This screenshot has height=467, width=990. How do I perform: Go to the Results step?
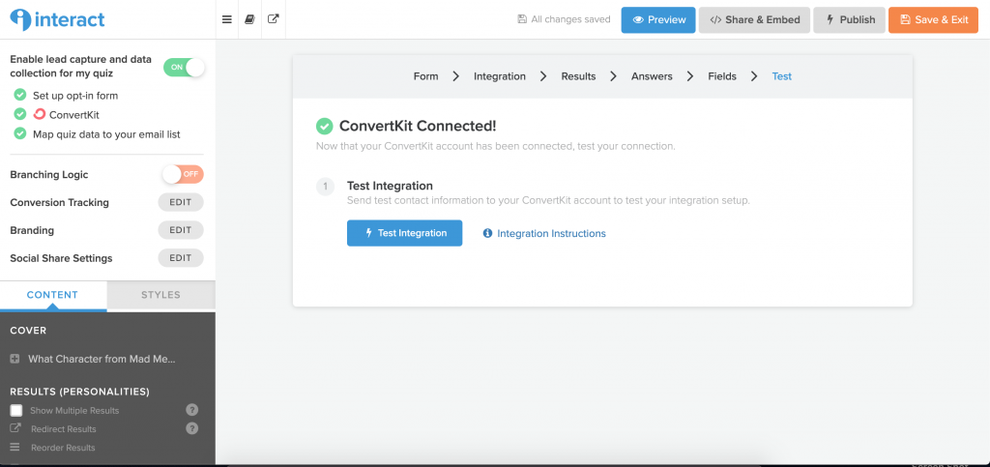pyautogui.click(x=578, y=76)
